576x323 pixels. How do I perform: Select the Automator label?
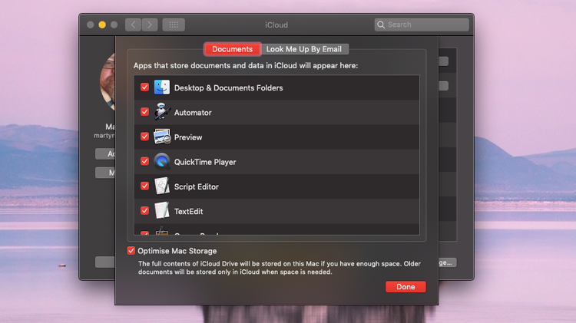tap(193, 113)
